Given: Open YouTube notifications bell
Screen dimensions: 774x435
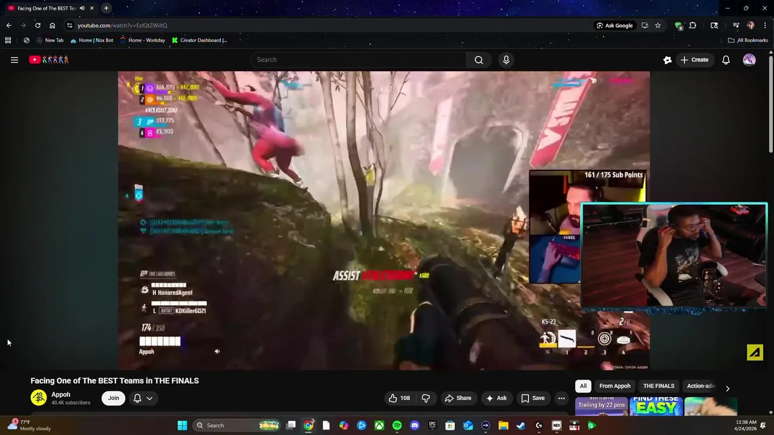Looking at the screenshot, I should (x=726, y=60).
